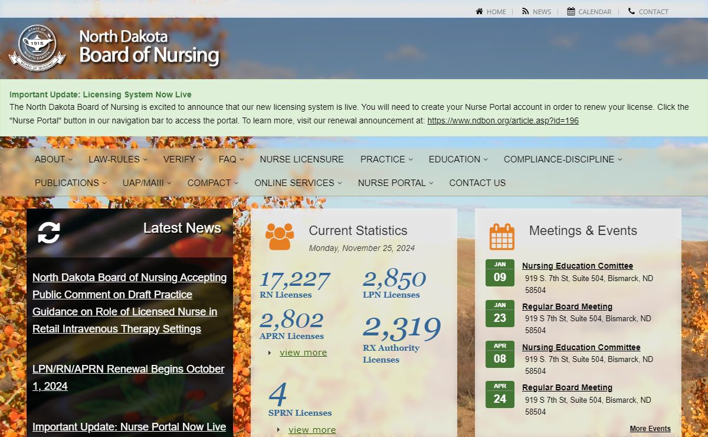Click the 17,227 RN Licenses statistic
708x437 pixels.
[x=294, y=285]
